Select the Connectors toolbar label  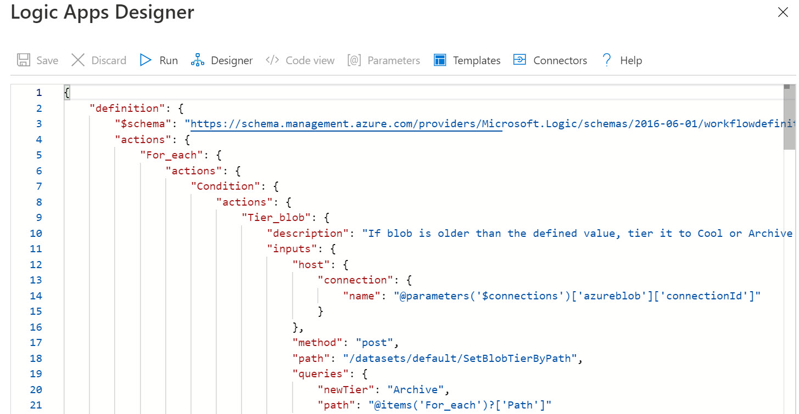click(x=560, y=61)
